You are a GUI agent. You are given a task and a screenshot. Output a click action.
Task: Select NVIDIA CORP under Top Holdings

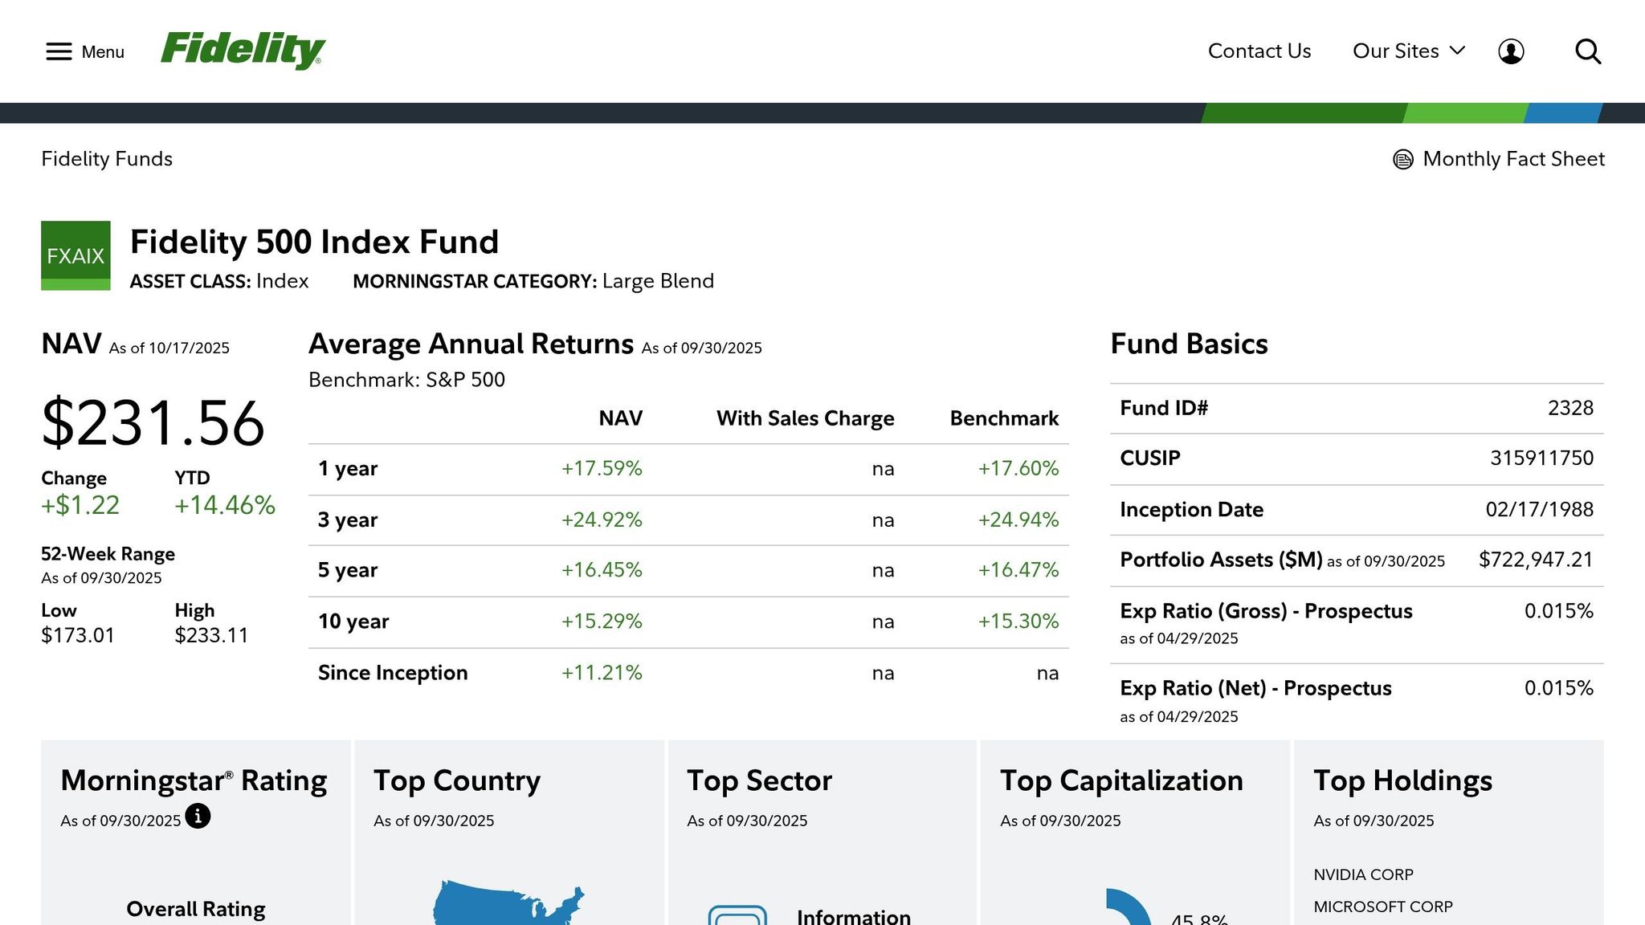tap(1363, 874)
